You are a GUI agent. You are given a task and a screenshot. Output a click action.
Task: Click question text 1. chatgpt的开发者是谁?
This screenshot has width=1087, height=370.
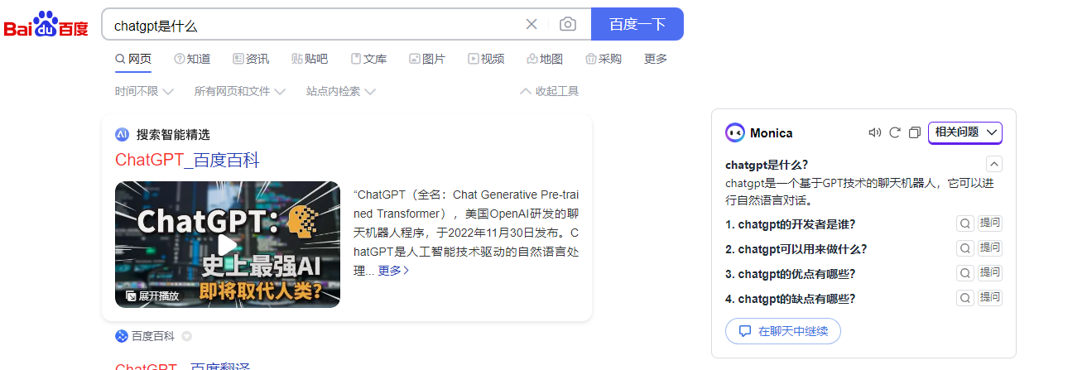click(791, 224)
